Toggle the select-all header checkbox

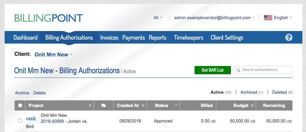point(20,105)
